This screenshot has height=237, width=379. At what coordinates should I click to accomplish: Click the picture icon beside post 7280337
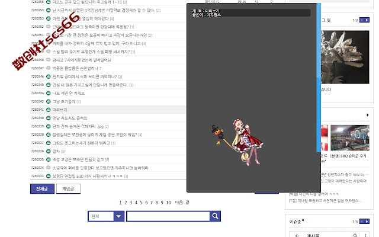(49, 143)
